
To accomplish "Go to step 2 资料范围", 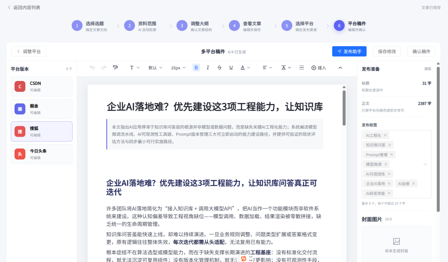I will (140, 26).
